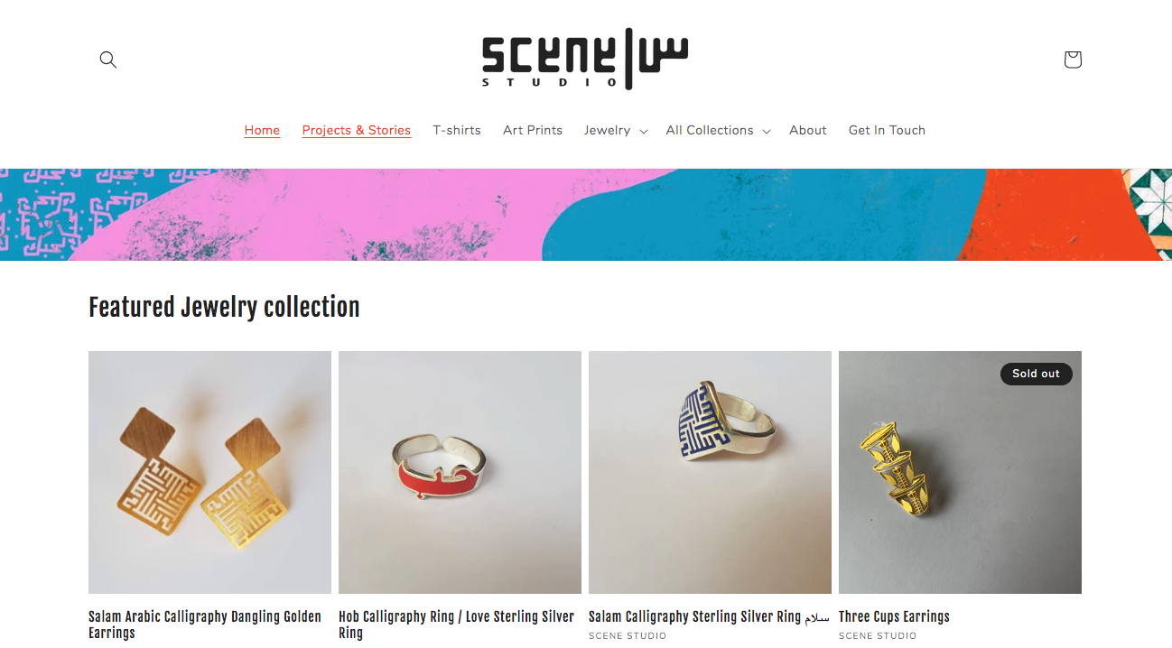Open Salam Arabic Calligraphy Dangling Golden Earrings title
Viewport: 1172px width, 648px height.
pyautogui.click(x=205, y=625)
